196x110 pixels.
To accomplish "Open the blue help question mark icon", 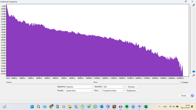I will (x=192, y=96).
